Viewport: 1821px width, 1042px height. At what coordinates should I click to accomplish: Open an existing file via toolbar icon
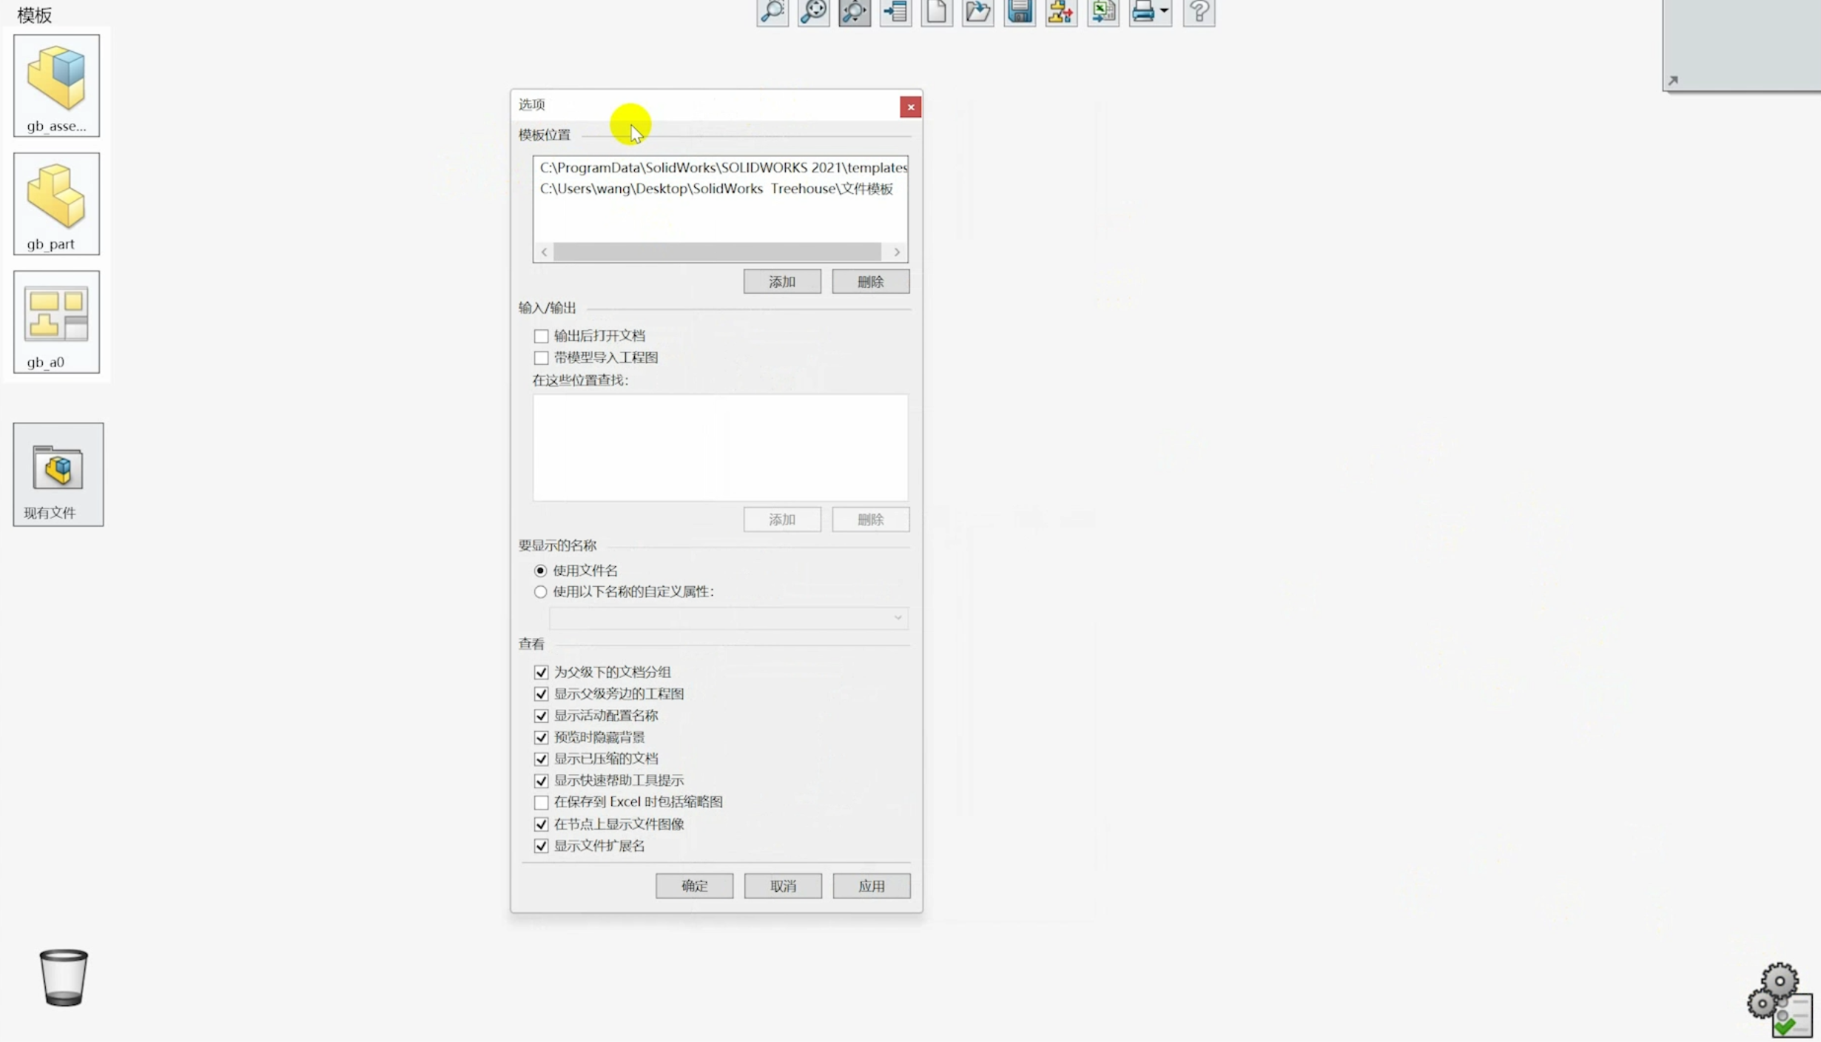click(977, 12)
